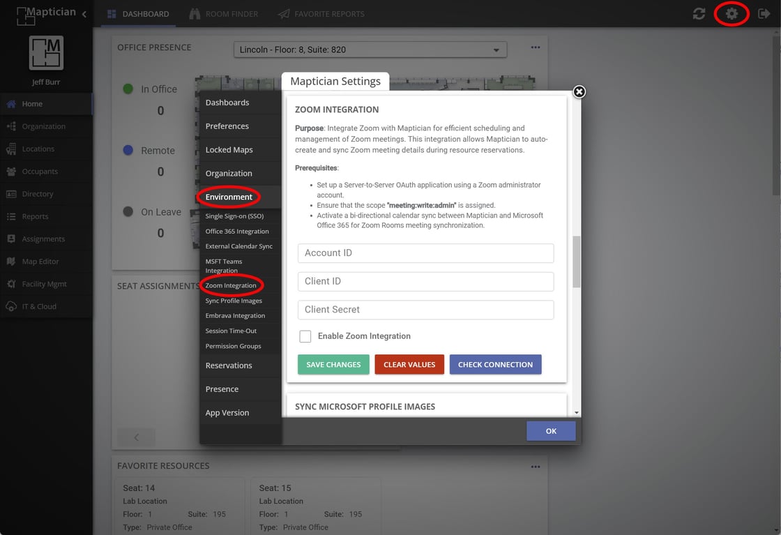
Task: Click the Account ID input field
Action: pos(425,253)
